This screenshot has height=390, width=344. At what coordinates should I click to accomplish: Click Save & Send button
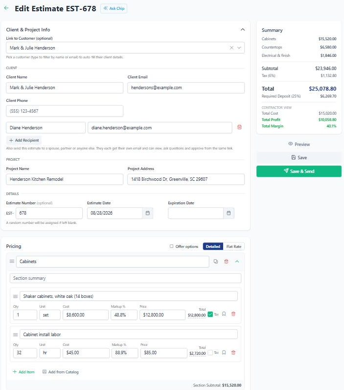pyautogui.click(x=299, y=171)
